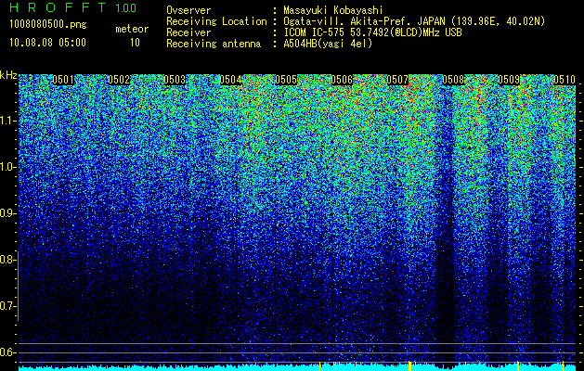Click the 0508 time marker
The image size is (584, 371).
453,80
